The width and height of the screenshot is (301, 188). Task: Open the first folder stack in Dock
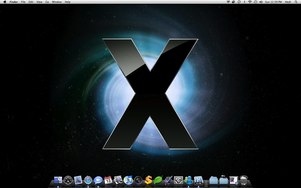213,180
